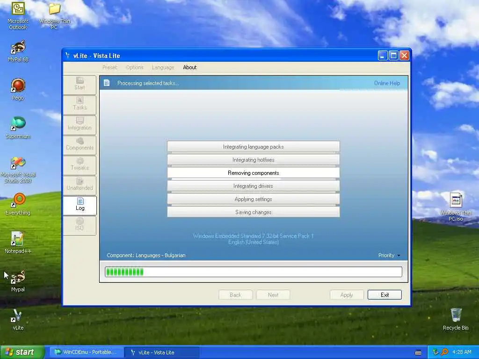Switch to WinCDEmu - Portable taskbar item

[87, 352]
